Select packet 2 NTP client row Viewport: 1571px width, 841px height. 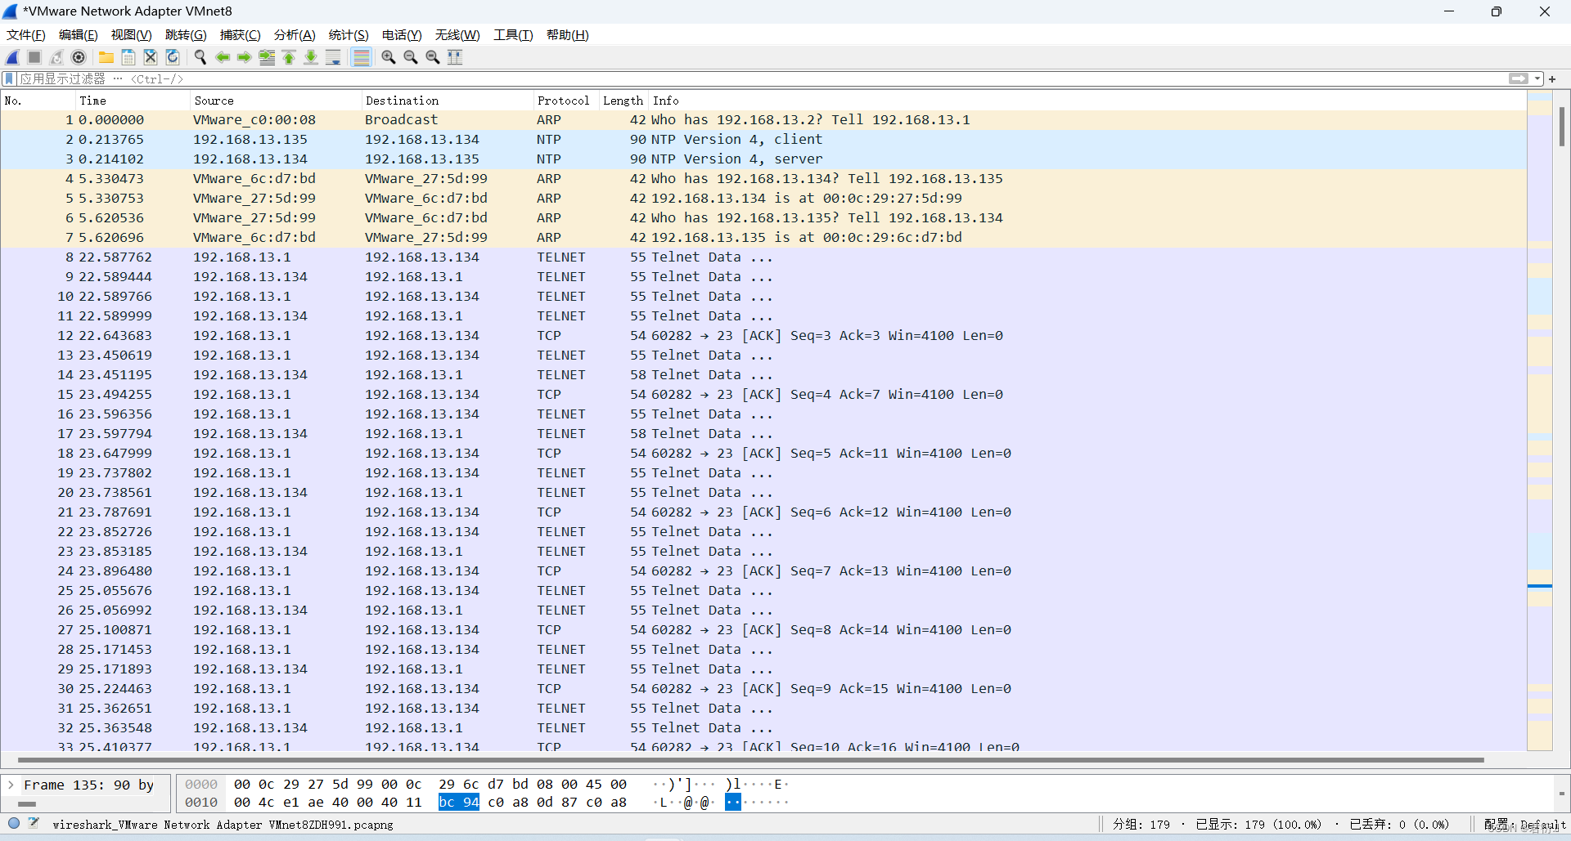coord(763,139)
